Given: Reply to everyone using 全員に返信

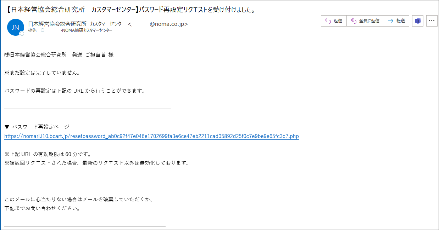Looking at the screenshot, I should click(365, 21).
